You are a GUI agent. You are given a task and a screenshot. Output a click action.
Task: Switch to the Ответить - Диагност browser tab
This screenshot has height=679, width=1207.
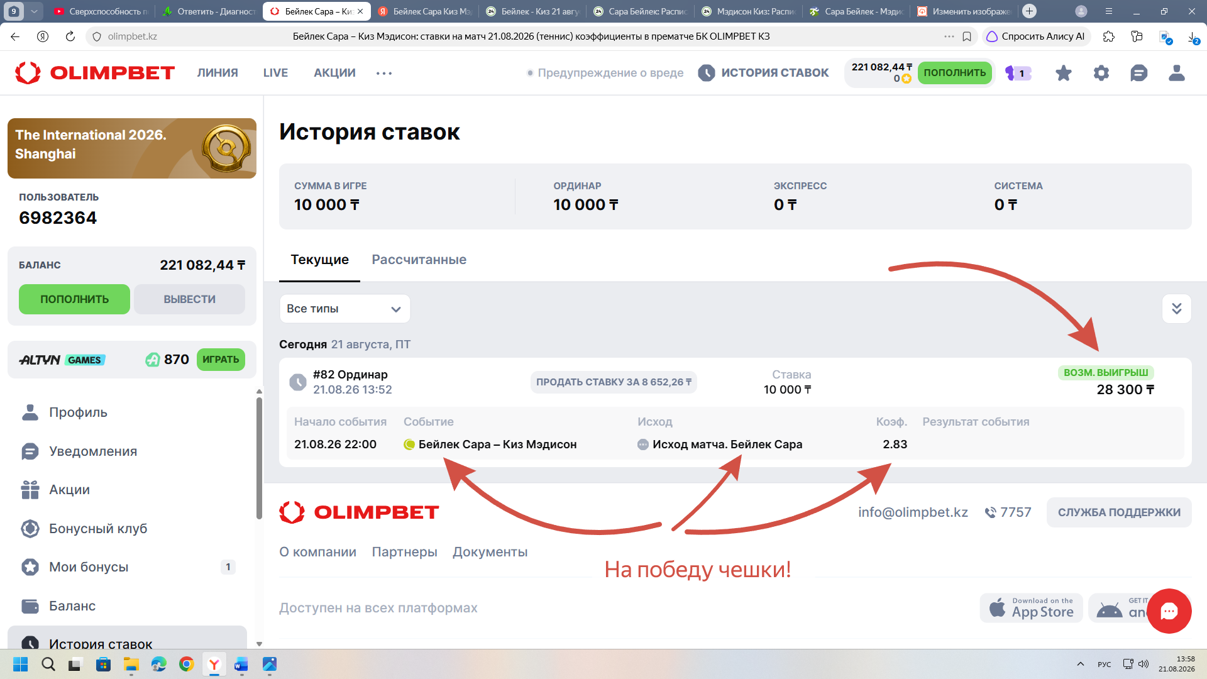tap(208, 11)
